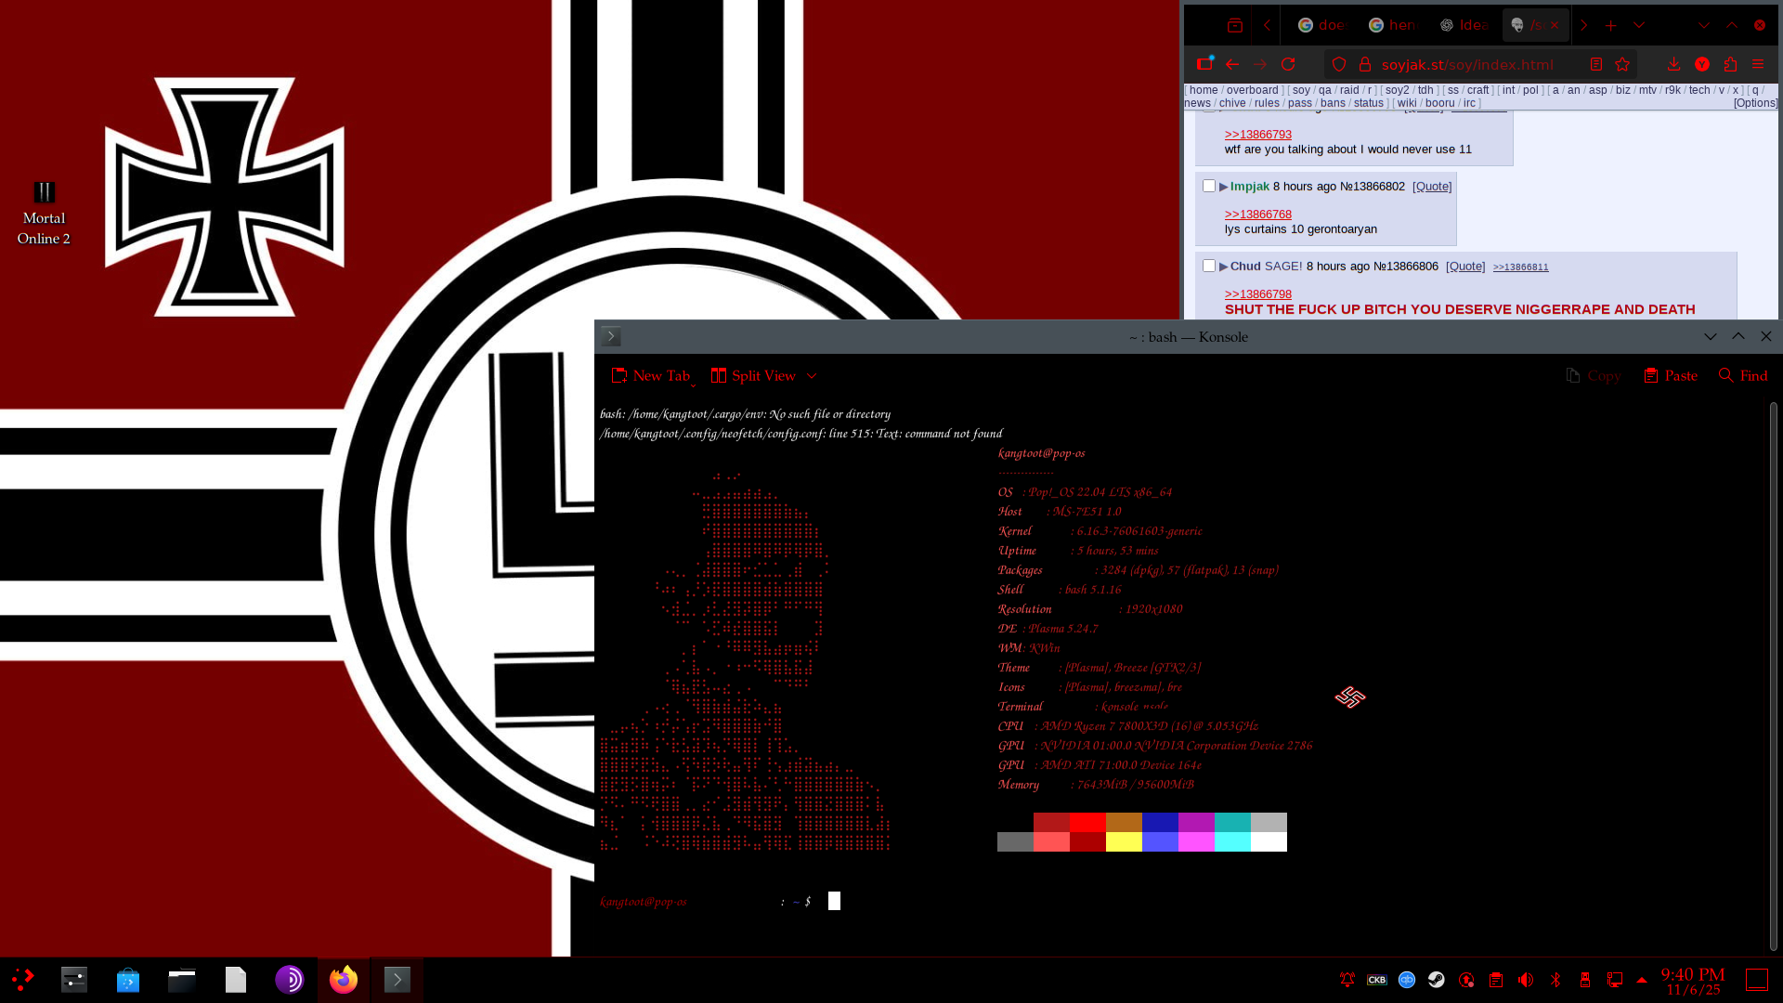1783x1003 pixels.
Task: Switch to the Idea browser tab
Action: point(1464,25)
